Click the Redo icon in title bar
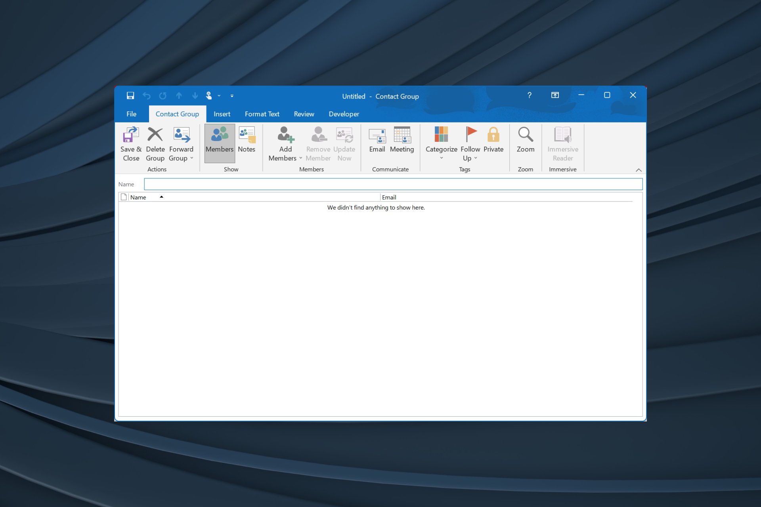Viewport: 761px width, 507px height. [x=163, y=95]
